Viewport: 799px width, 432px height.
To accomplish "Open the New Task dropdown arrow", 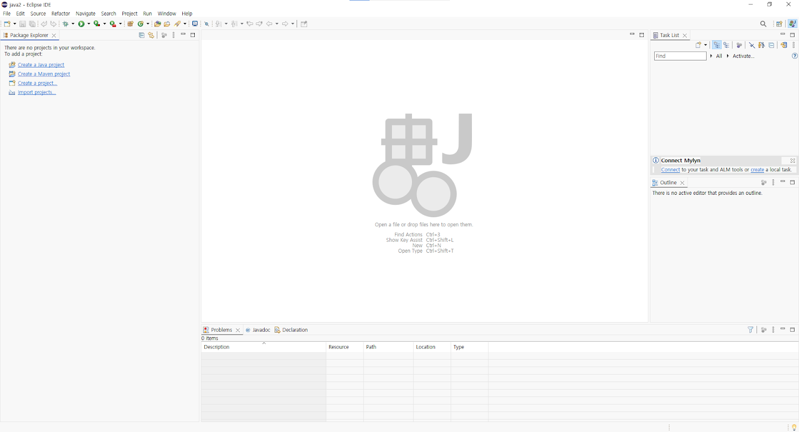I will pyautogui.click(x=706, y=45).
